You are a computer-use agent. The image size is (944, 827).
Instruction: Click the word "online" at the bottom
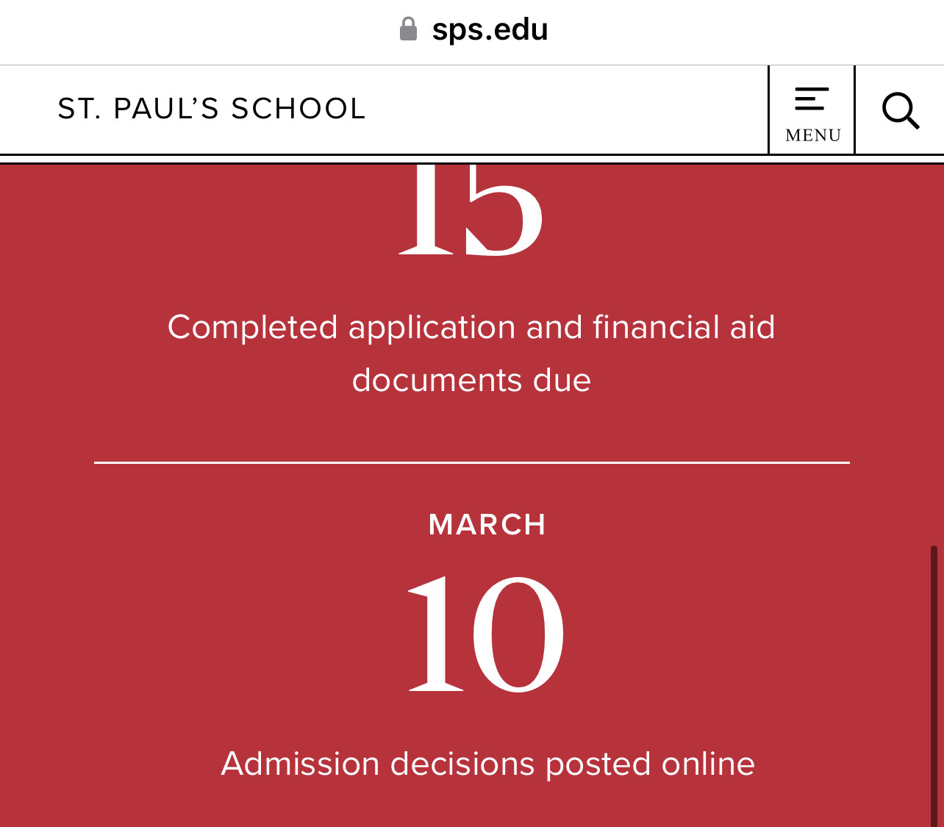pyautogui.click(x=708, y=764)
